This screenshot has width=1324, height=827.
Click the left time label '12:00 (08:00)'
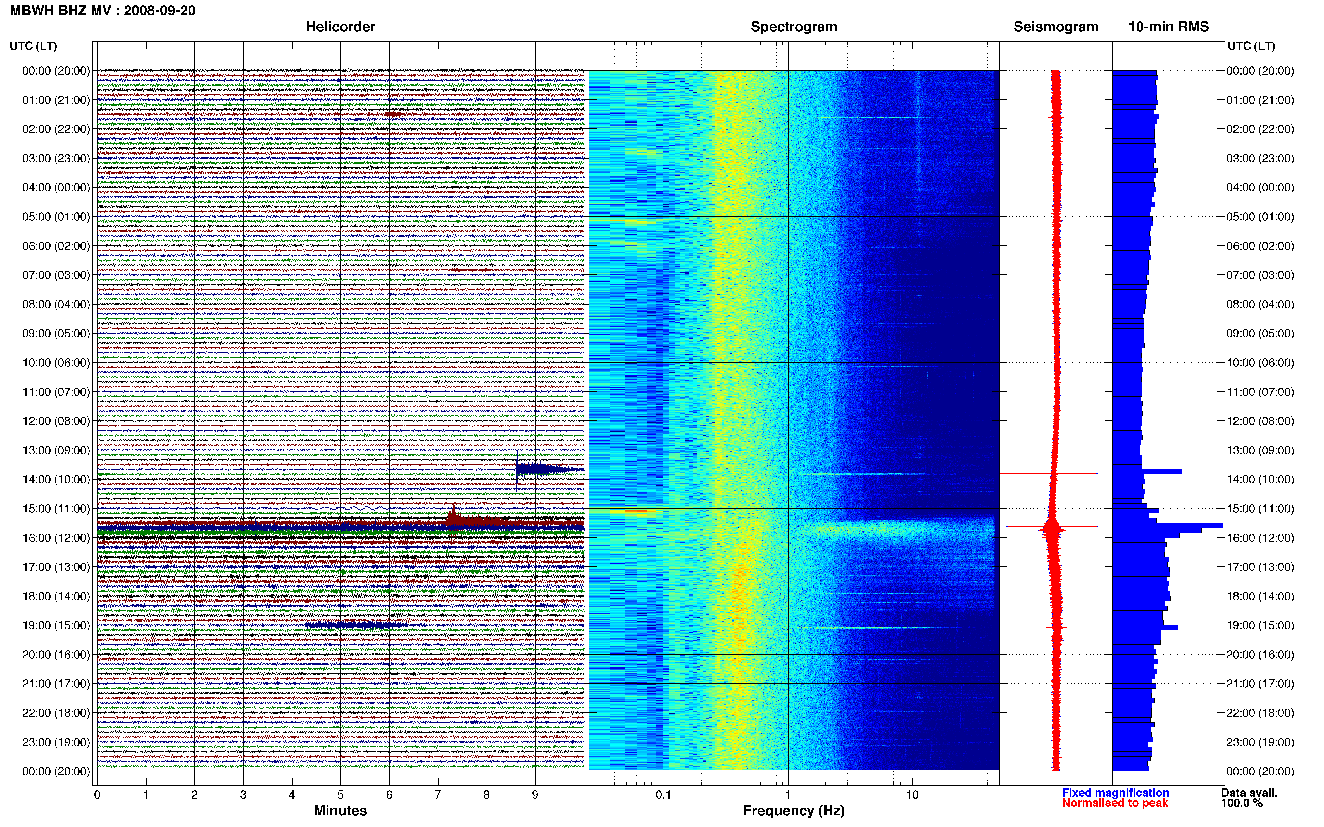click(56, 421)
